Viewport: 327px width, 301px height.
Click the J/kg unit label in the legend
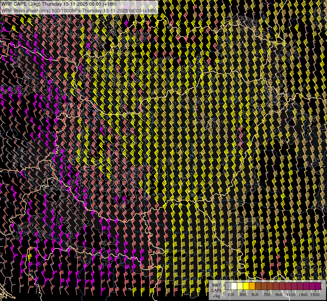coord(216,296)
